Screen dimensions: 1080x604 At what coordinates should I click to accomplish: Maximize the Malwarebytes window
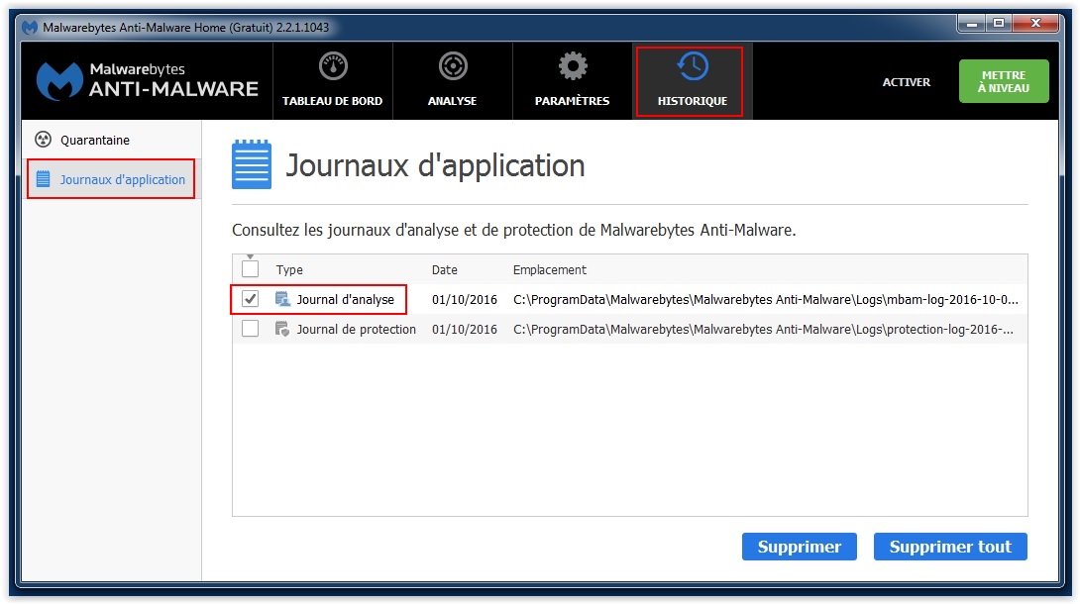(x=999, y=24)
